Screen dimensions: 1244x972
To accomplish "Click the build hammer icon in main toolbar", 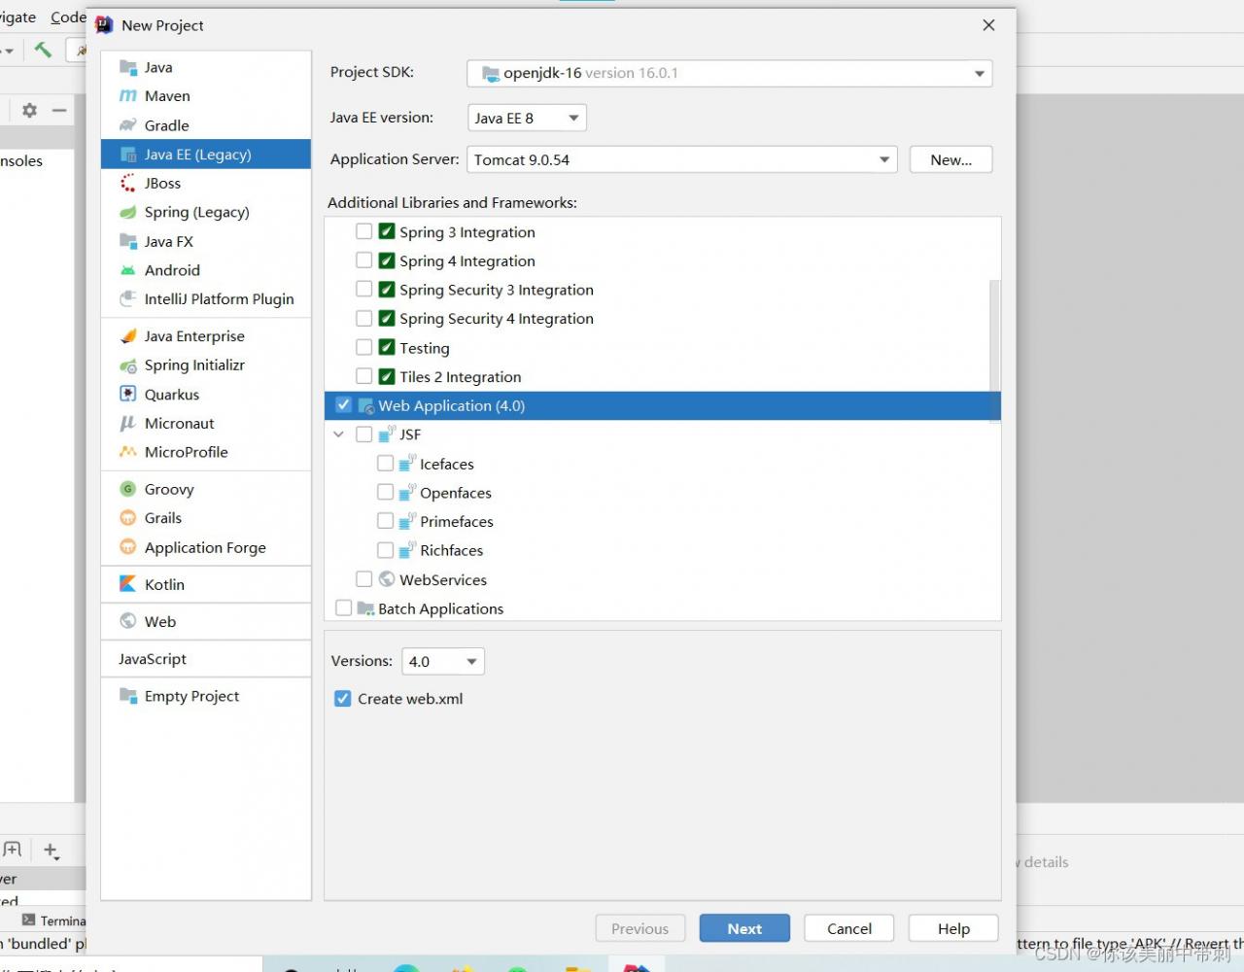I will (x=43, y=50).
